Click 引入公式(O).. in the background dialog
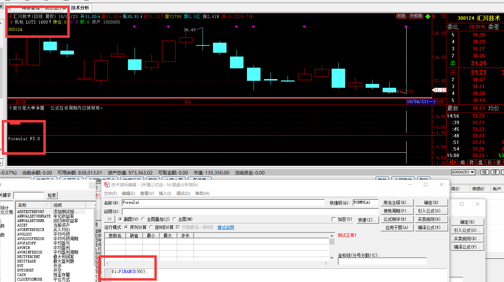The height and width of the screenshot is (282, 504). point(467,230)
